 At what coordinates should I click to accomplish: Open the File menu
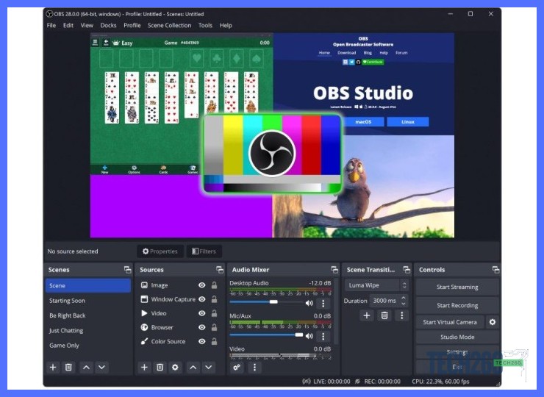tap(51, 25)
